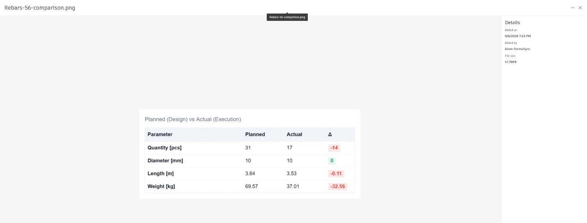This screenshot has height=223, width=587.
Task: Click the Planned vs Actual table title
Action: (x=193, y=119)
